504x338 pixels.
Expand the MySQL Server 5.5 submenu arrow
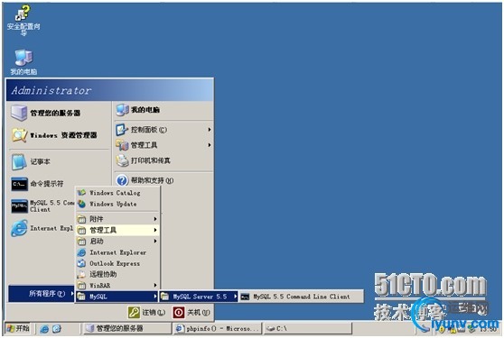click(x=235, y=297)
